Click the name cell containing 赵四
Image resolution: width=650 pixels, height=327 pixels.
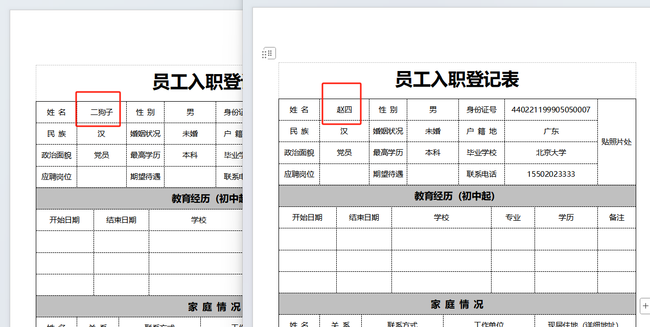[x=344, y=110]
